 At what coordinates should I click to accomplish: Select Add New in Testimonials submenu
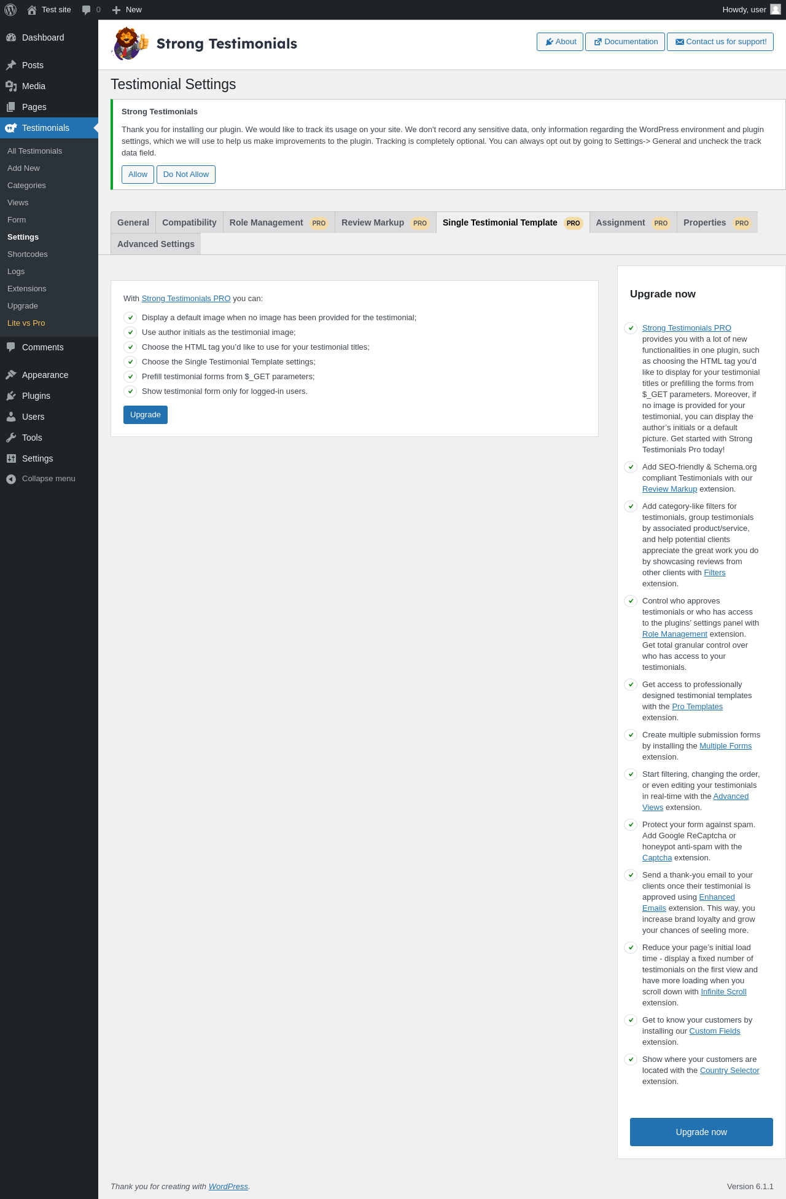click(23, 168)
